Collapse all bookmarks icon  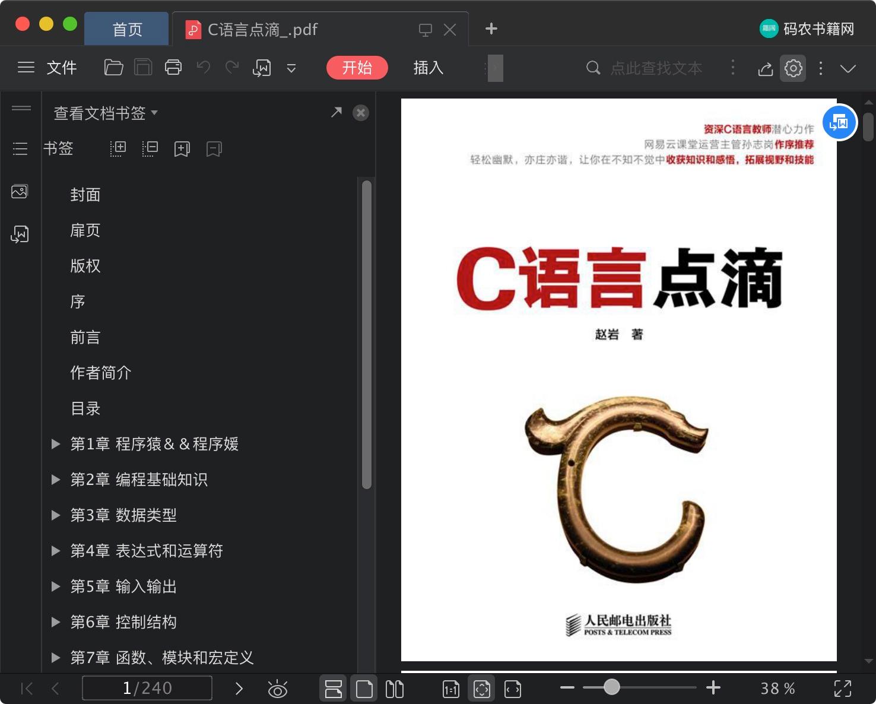click(x=150, y=148)
